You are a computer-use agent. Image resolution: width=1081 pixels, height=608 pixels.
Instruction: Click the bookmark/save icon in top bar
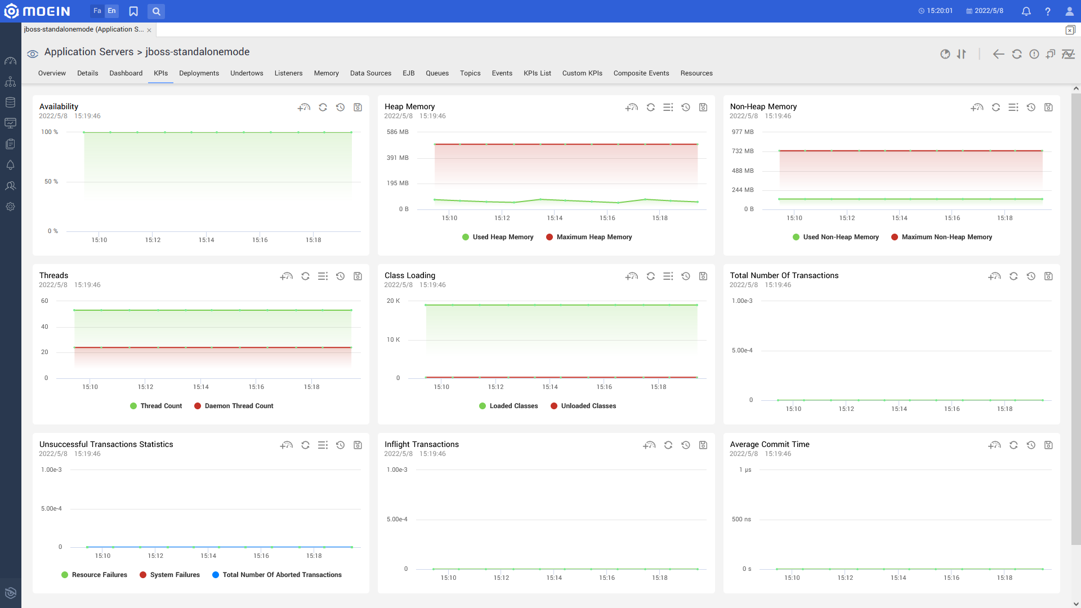(x=133, y=11)
